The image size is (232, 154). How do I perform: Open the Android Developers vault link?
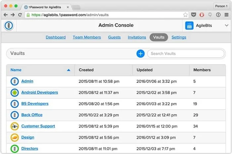pyautogui.click(x=39, y=92)
